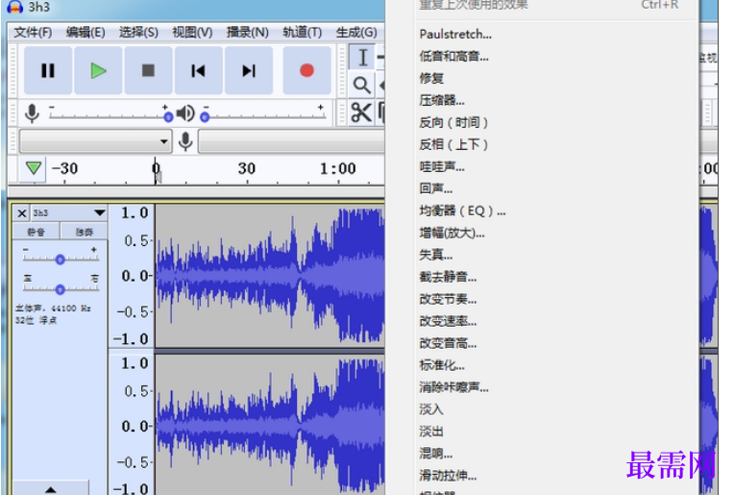Solo the 3h3 track (独奏)

click(83, 232)
